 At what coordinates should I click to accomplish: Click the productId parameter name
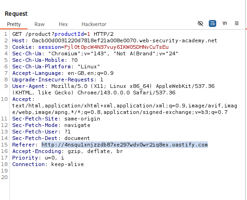click(x=69, y=34)
